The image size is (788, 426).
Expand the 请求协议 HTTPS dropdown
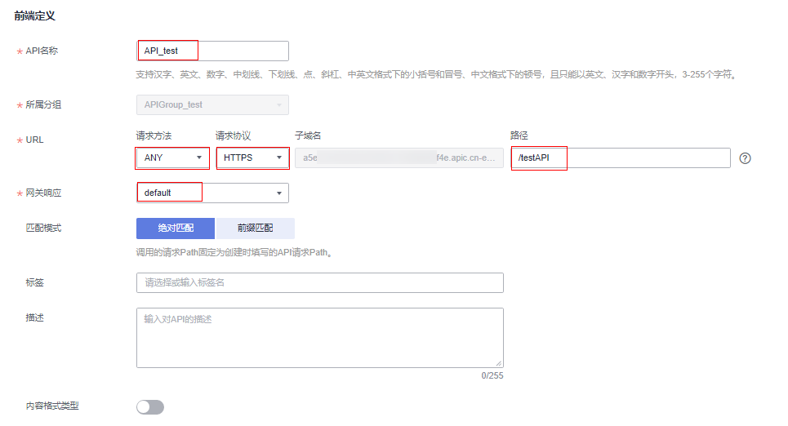pyautogui.click(x=252, y=158)
